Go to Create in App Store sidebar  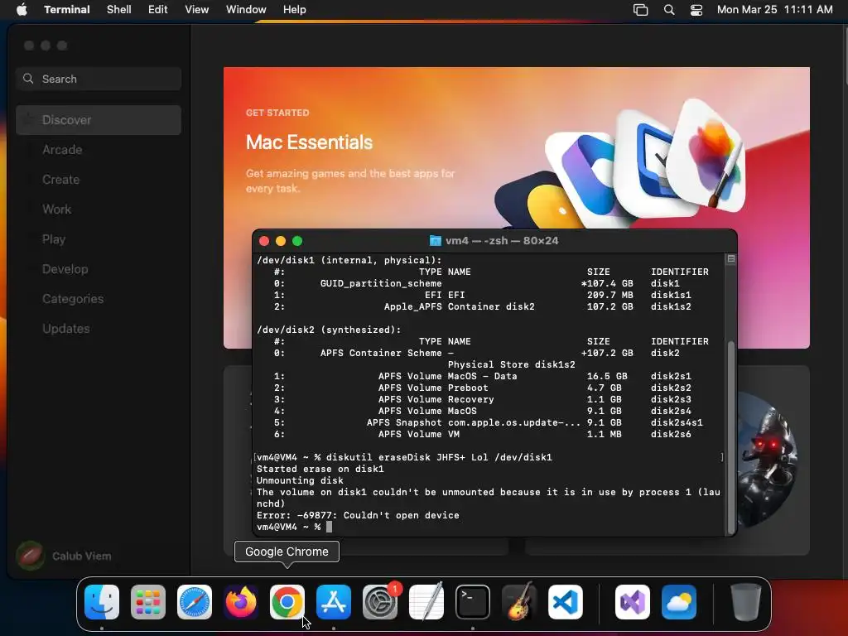(x=99, y=180)
